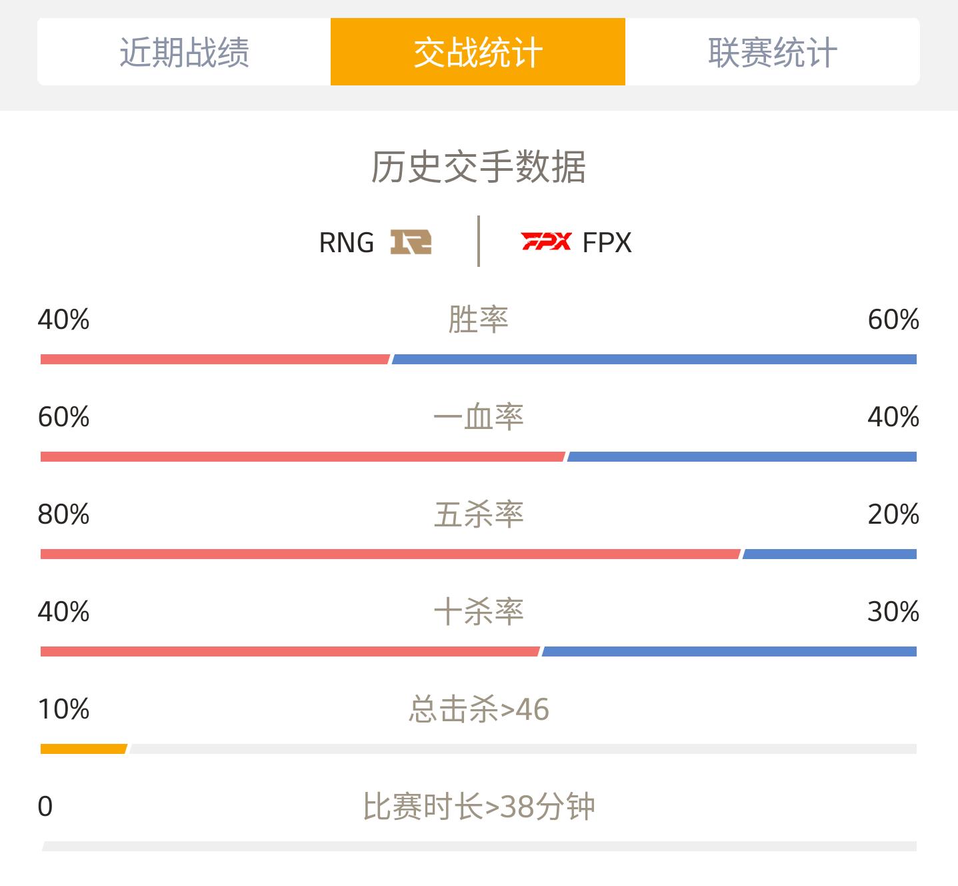
Task: Click the 胜率 label
Action: click(479, 320)
